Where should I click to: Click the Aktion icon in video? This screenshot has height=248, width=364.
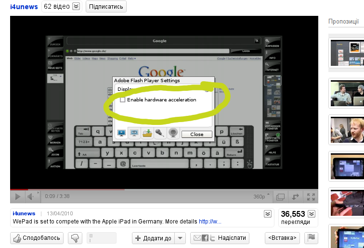tap(55, 163)
